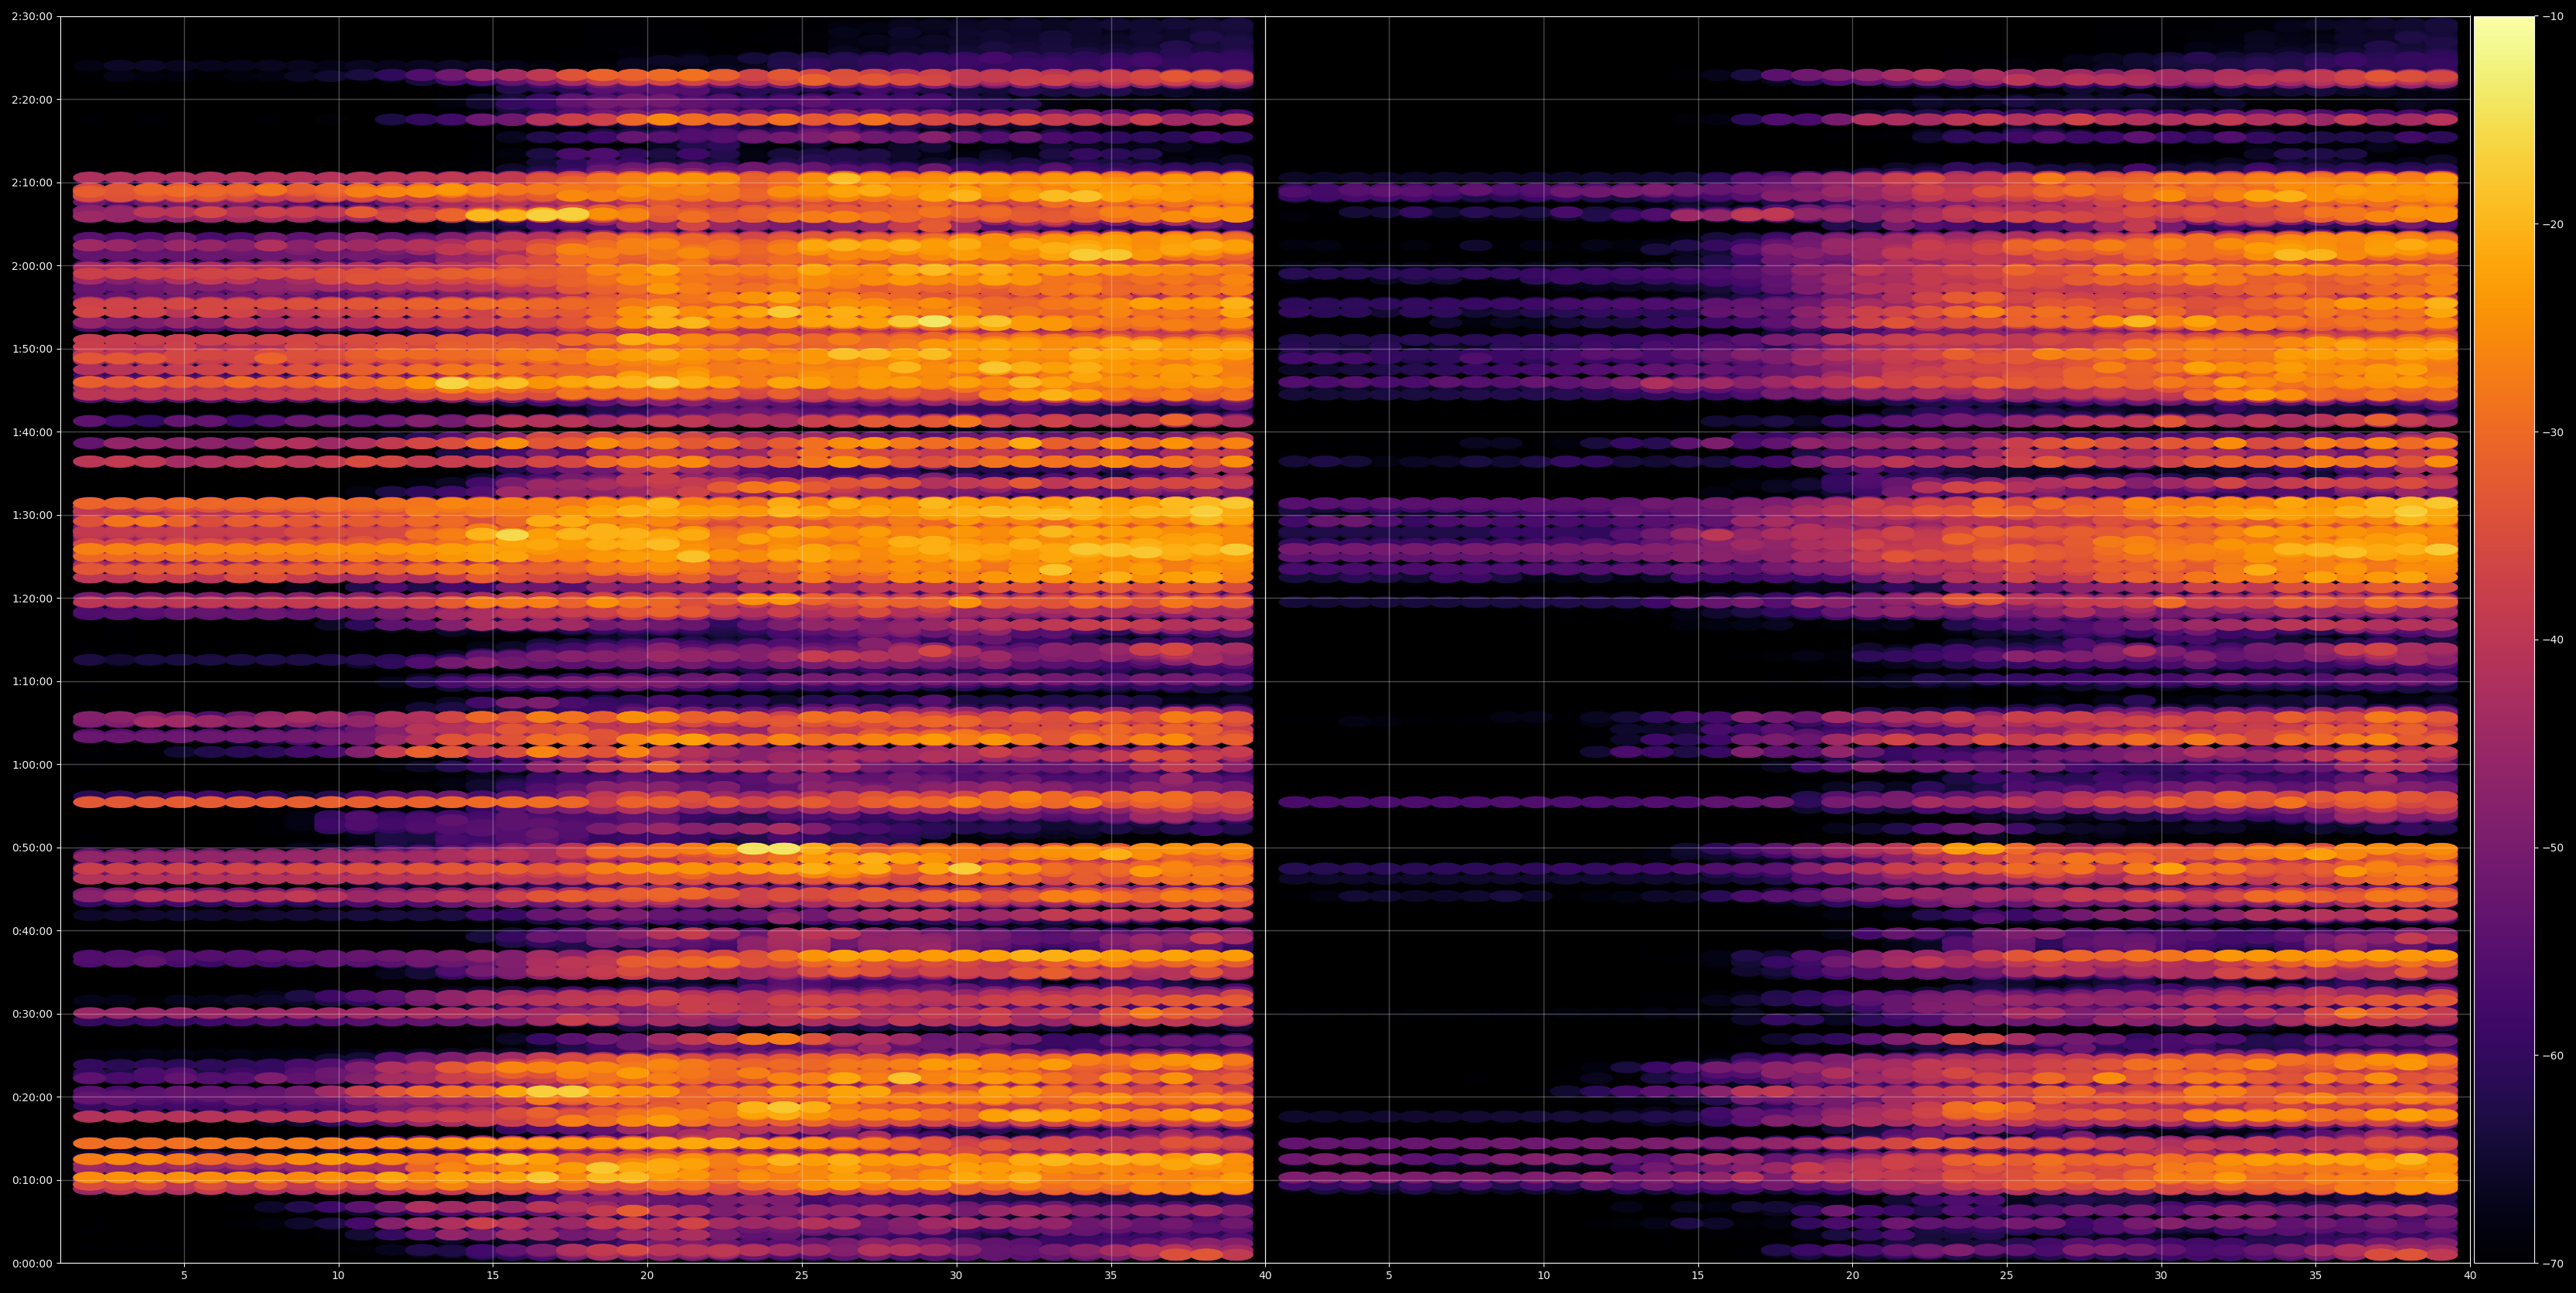Select x-axis tick 40 beside the colorbar

pos(2470,1276)
